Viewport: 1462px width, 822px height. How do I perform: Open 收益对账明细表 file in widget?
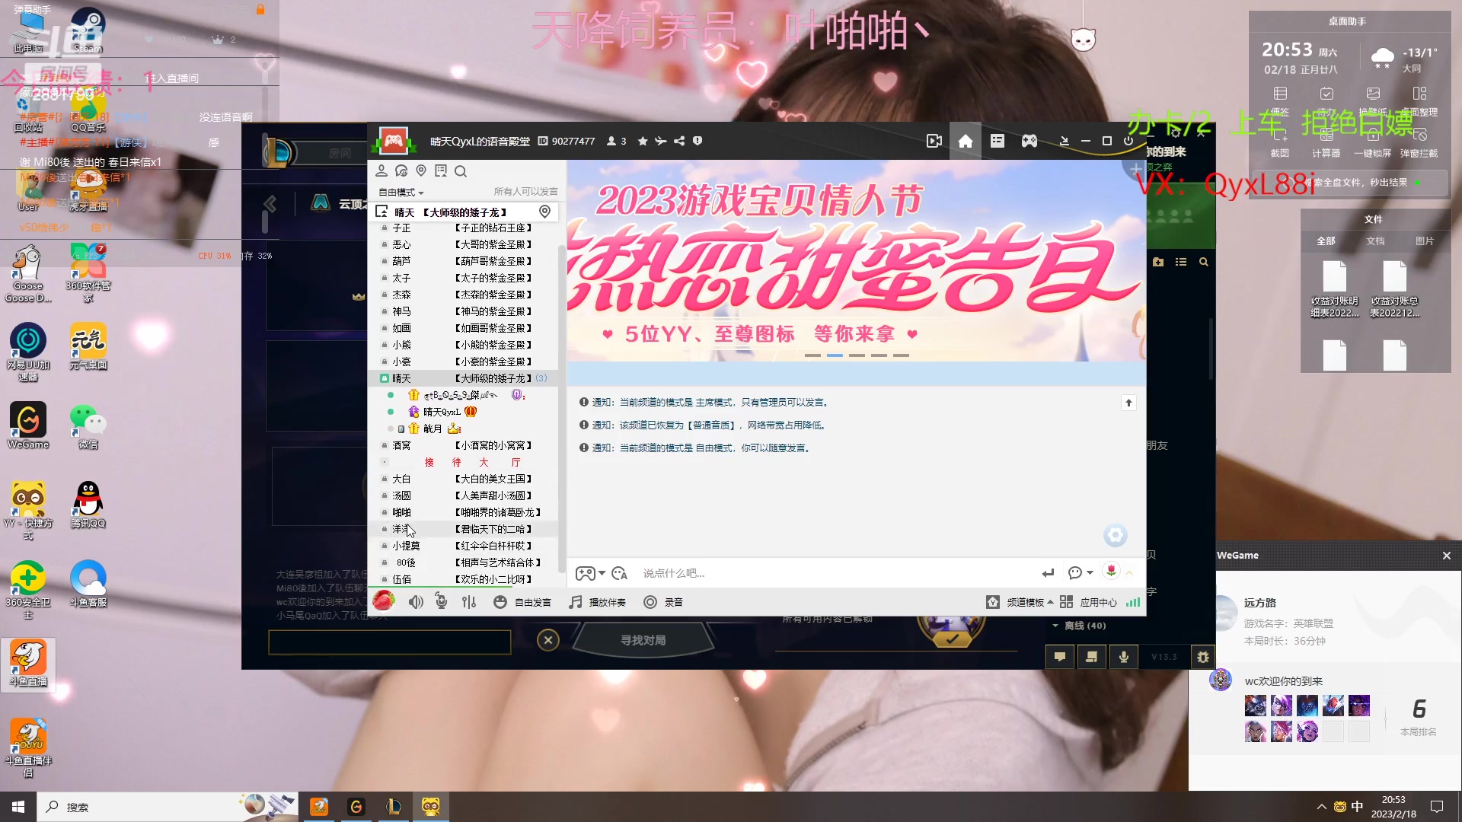tap(1334, 289)
